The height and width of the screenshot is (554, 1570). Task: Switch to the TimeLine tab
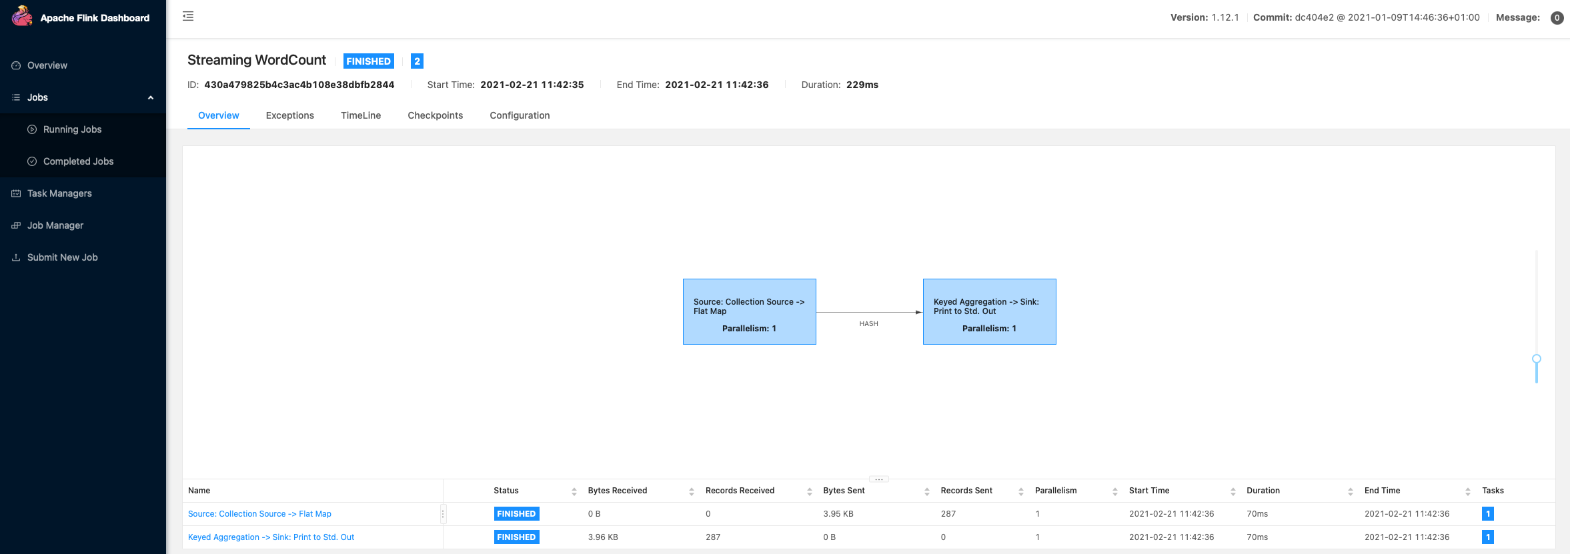(x=361, y=115)
